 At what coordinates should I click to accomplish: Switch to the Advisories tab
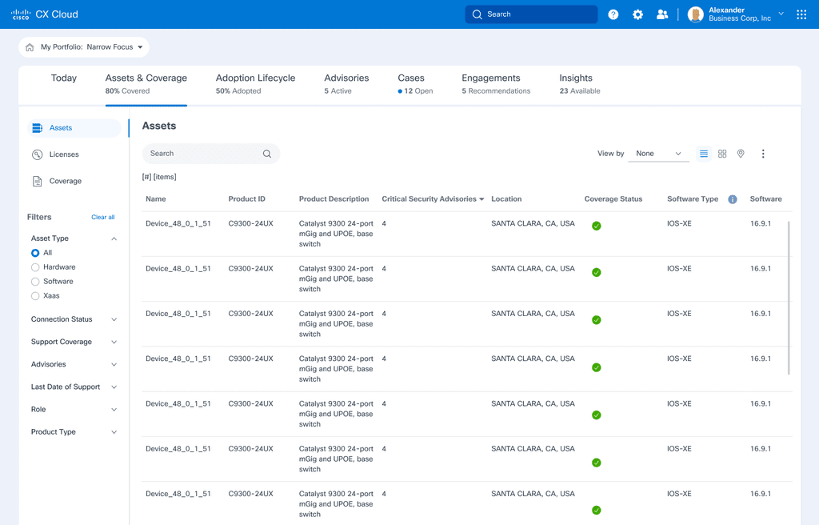click(346, 84)
